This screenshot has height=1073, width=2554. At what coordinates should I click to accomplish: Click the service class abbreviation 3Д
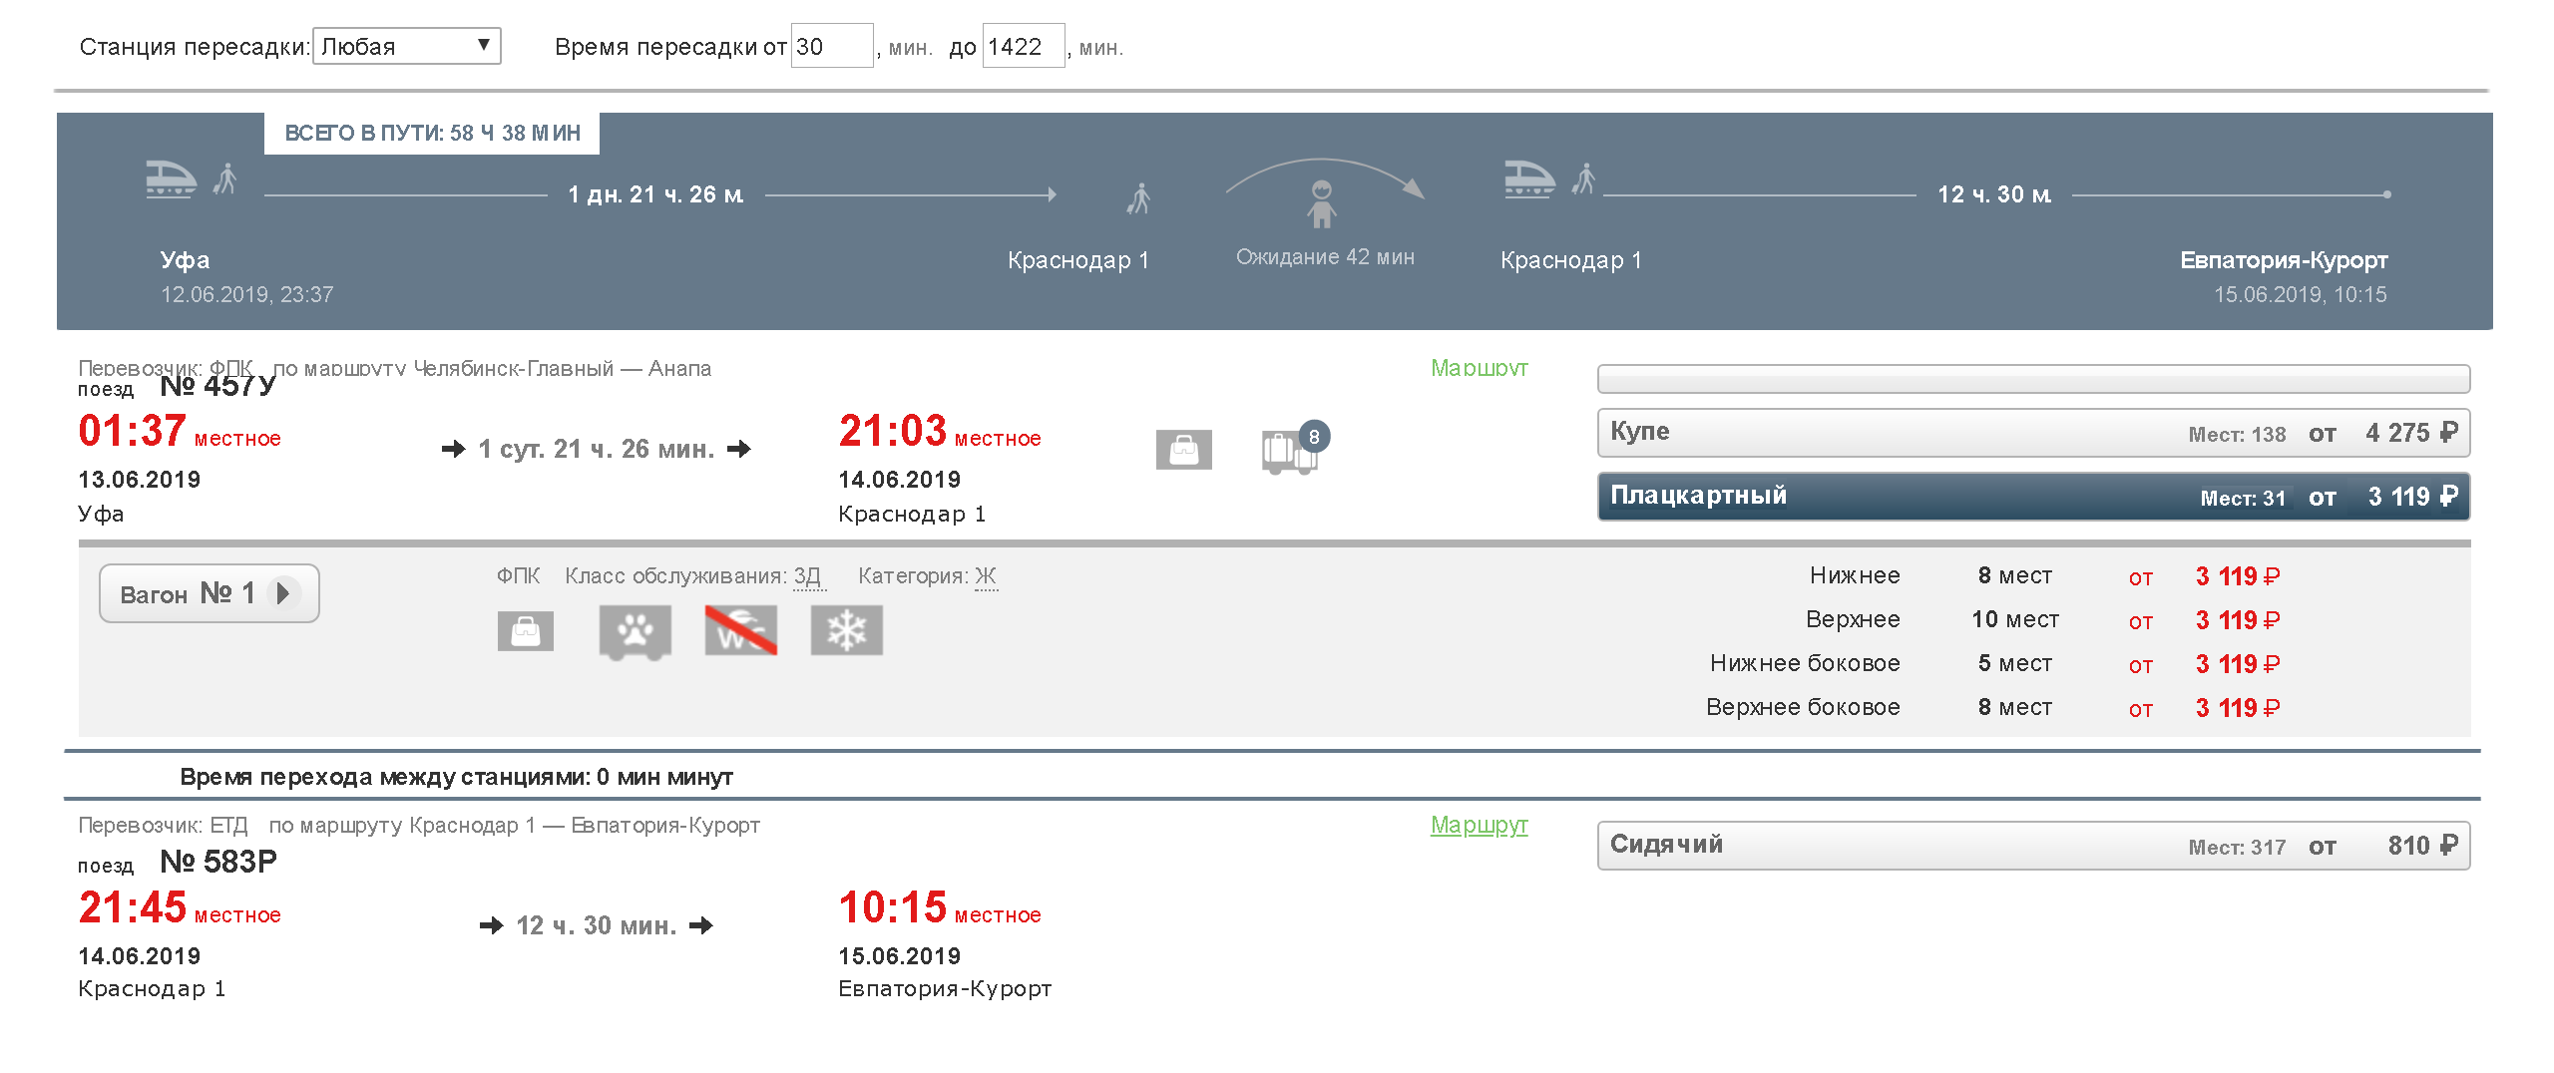coord(809,576)
